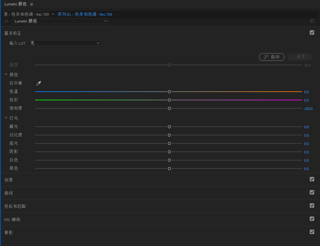Viewport: 320px width, 246px height.
Task: Click the 色温 temperature slider handle
Action: tap(169, 92)
